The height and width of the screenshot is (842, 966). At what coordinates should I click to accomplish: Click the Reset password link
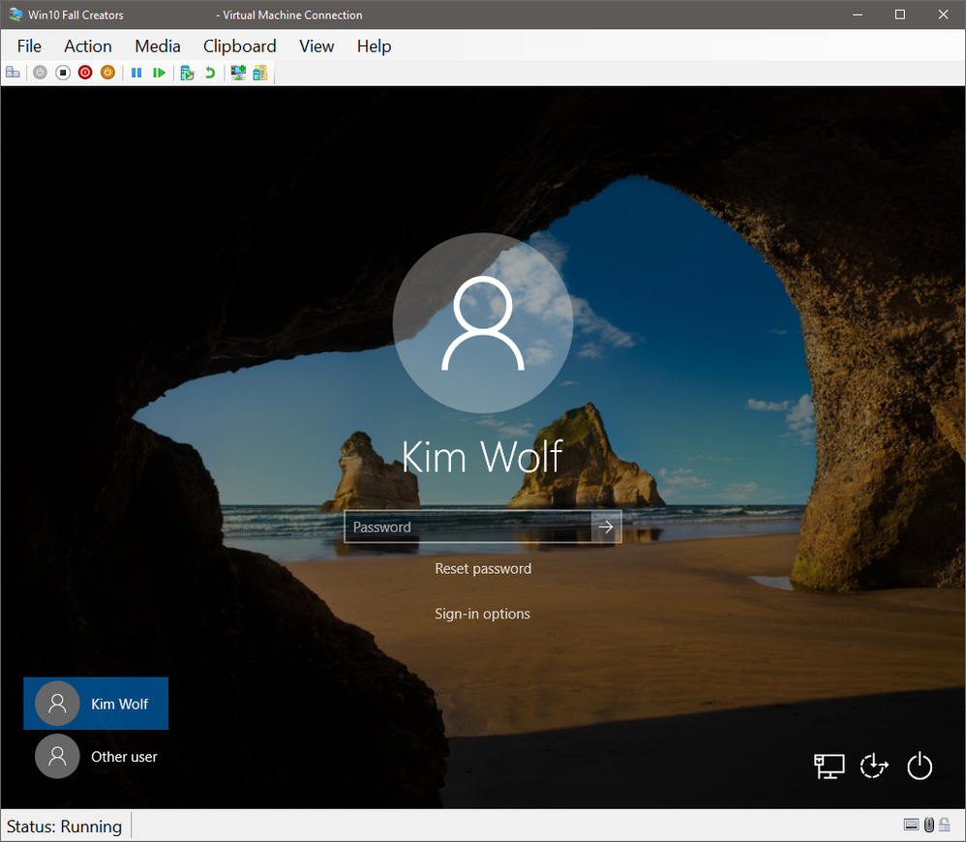pyautogui.click(x=483, y=568)
